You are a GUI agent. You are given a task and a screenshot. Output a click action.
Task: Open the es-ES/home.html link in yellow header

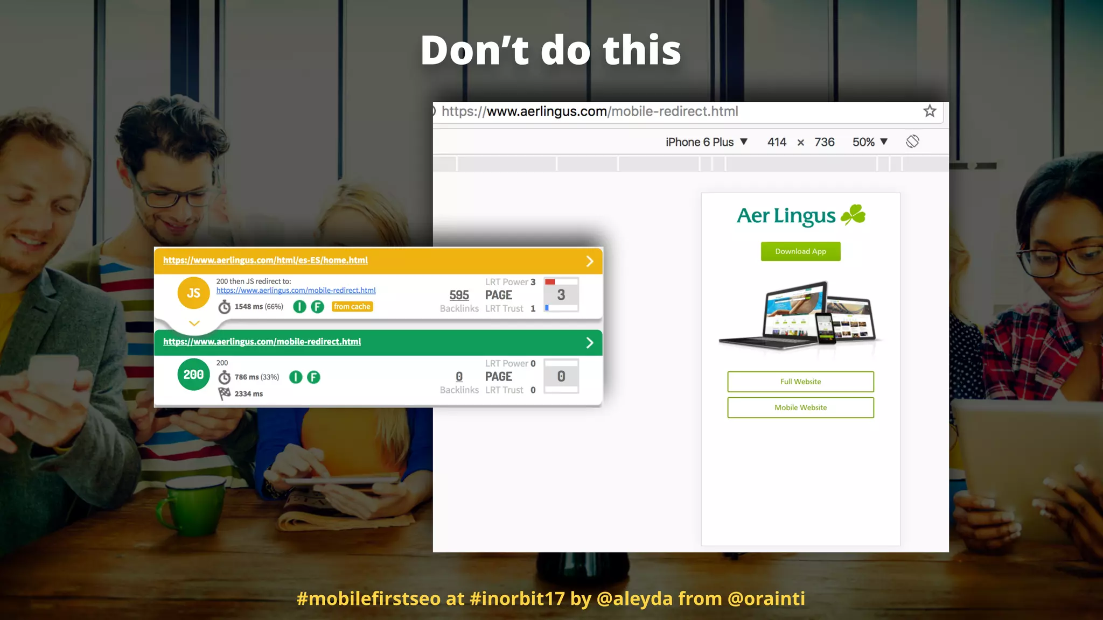coord(266,260)
